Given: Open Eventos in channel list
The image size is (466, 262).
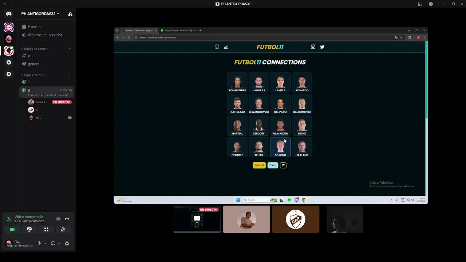Looking at the screenshot, I should (x=47, y=27).
